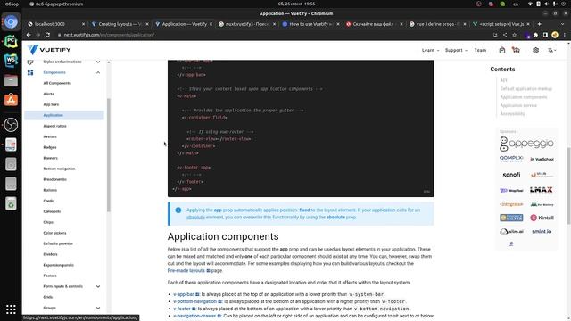Open the language translate menu
The height and width of the screenshot is (321, 571).
coord(551,50)
